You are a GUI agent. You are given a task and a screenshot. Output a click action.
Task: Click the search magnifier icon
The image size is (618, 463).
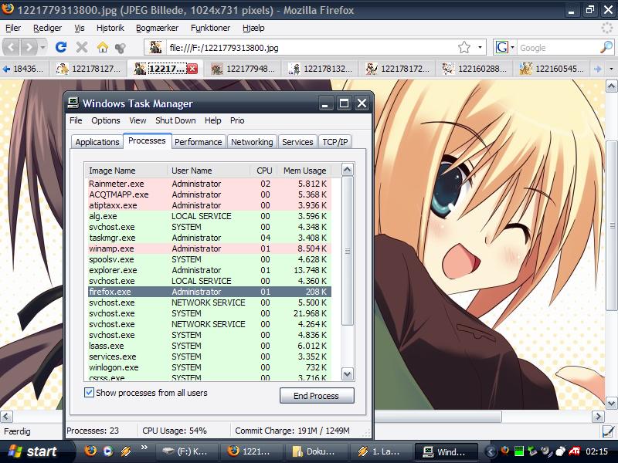[606, 47]
